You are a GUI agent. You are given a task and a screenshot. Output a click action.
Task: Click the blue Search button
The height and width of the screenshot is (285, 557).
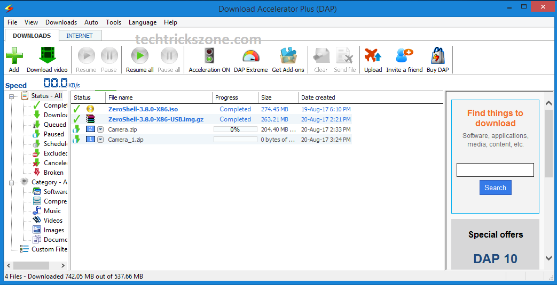[x=495, y=188]
